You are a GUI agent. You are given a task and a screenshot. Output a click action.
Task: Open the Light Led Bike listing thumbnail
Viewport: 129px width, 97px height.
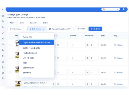[18, 84]
